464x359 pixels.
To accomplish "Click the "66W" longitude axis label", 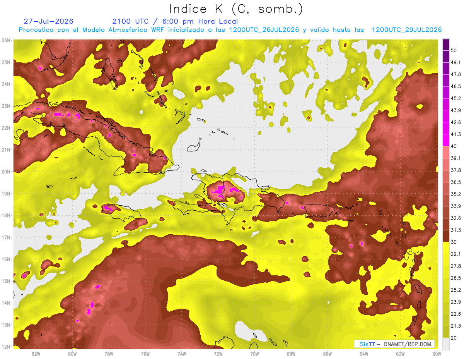I will pyautogui.click(x=328, y=354).
